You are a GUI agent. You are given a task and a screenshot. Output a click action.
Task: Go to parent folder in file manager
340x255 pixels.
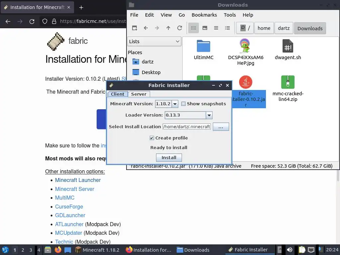(x=168, y=28)
